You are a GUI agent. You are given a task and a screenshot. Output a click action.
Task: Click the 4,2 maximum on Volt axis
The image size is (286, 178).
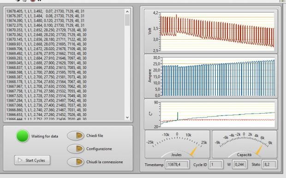pos(155,13)
